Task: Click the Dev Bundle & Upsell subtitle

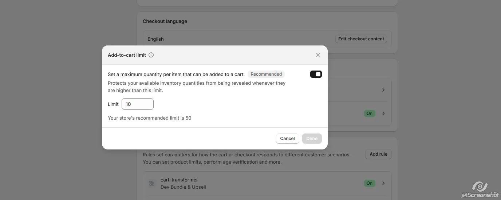Action: (183, 187)
